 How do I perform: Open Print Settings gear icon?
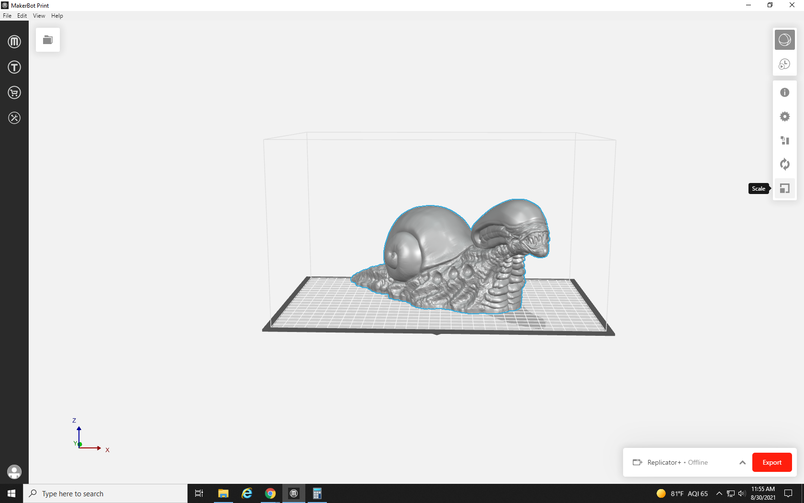[785, 116]
